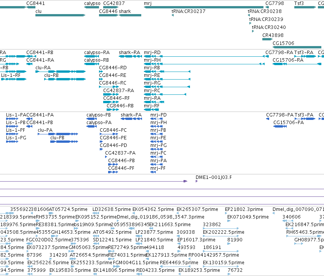
Task: Click the calypso-RB transcript label
Action: (96, 60)
